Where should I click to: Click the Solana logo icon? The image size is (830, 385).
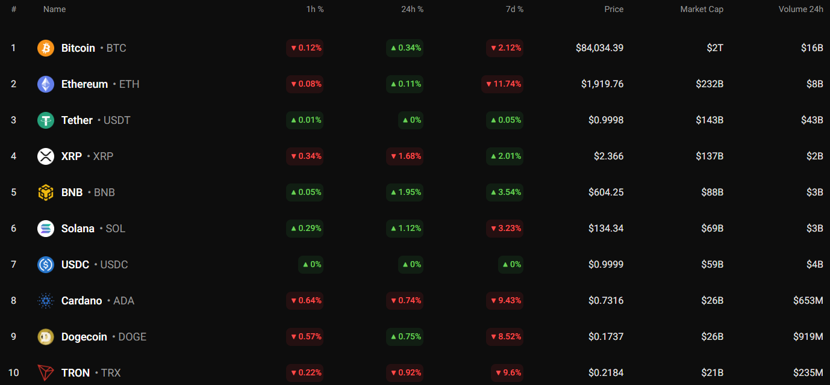(x=46, y=229)
